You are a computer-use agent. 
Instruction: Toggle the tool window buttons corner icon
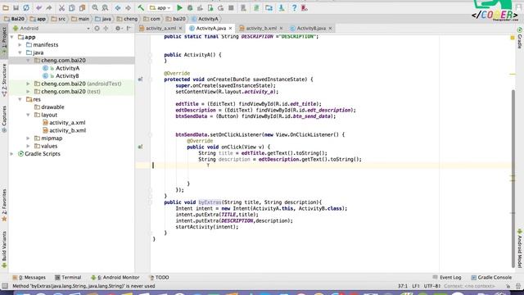(x=5, y=286)
